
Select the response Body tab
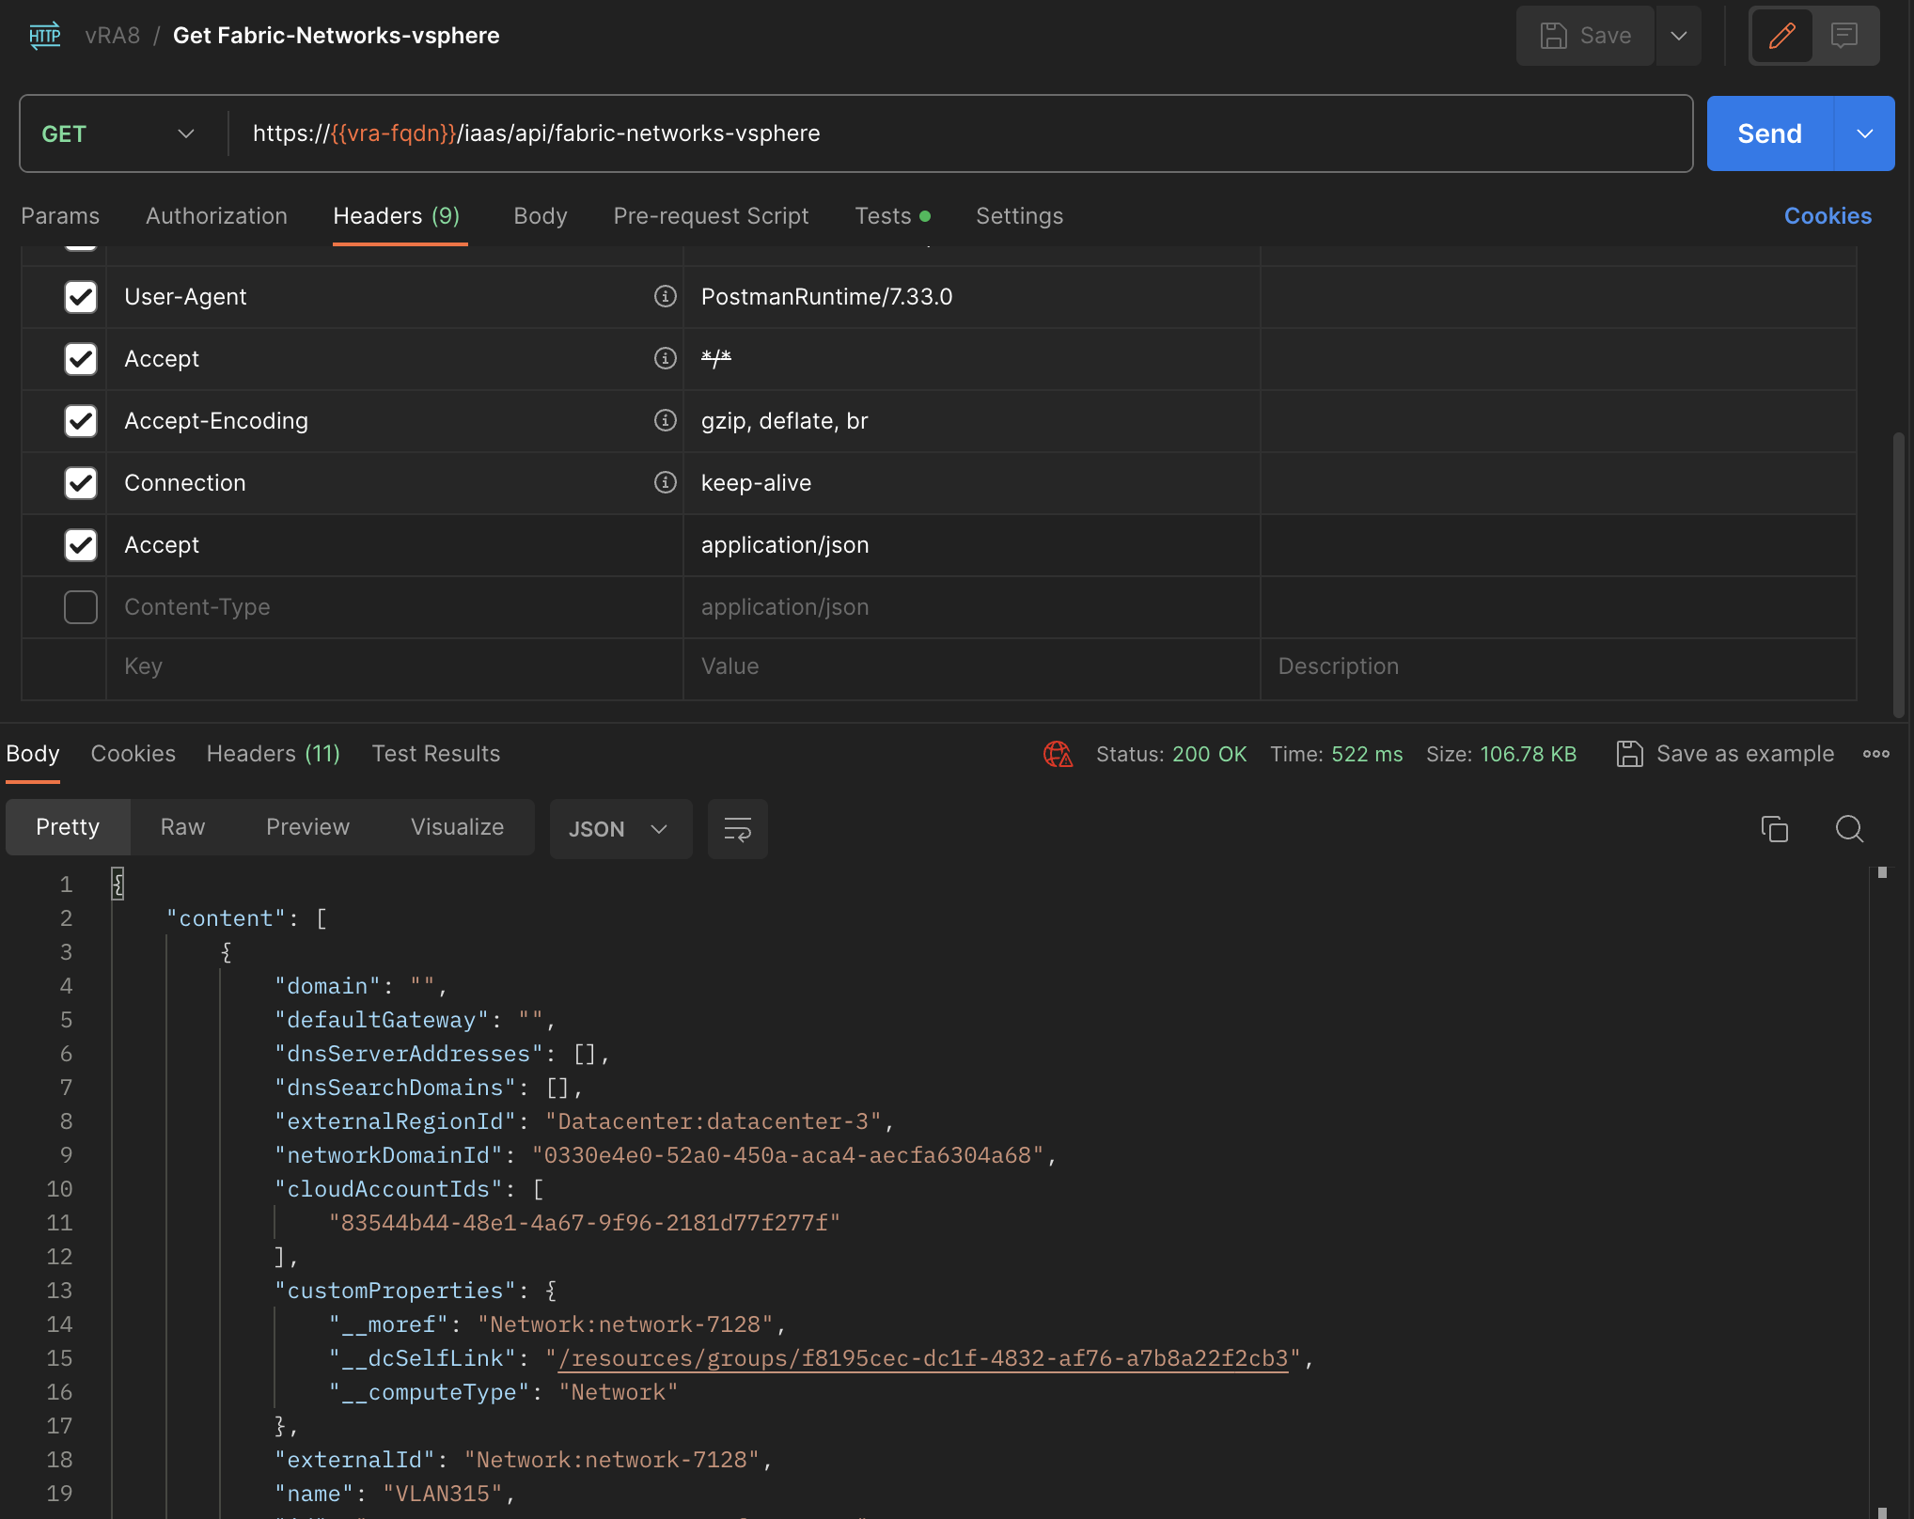coord(33,754)
